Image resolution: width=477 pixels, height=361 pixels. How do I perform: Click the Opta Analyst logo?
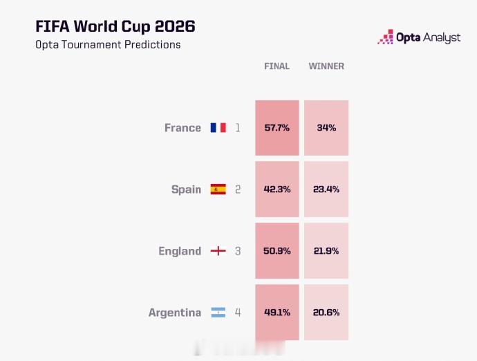[x=419, y=37]
